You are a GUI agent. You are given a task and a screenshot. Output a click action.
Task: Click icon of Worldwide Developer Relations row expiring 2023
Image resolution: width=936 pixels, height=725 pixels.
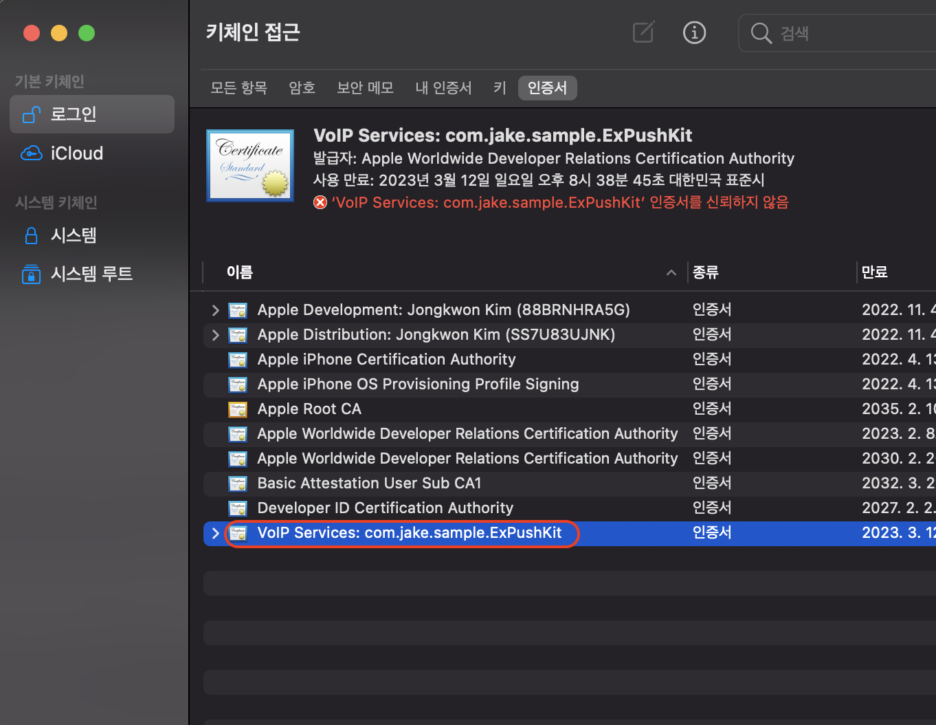[x=238, y=435]
